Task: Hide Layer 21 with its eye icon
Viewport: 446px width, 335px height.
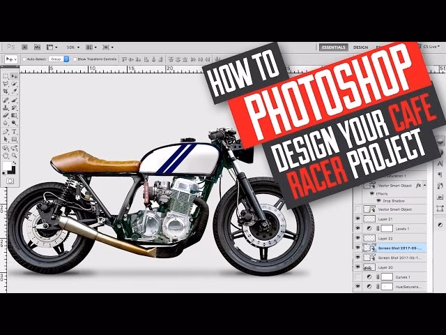Action: coord(357,218)
